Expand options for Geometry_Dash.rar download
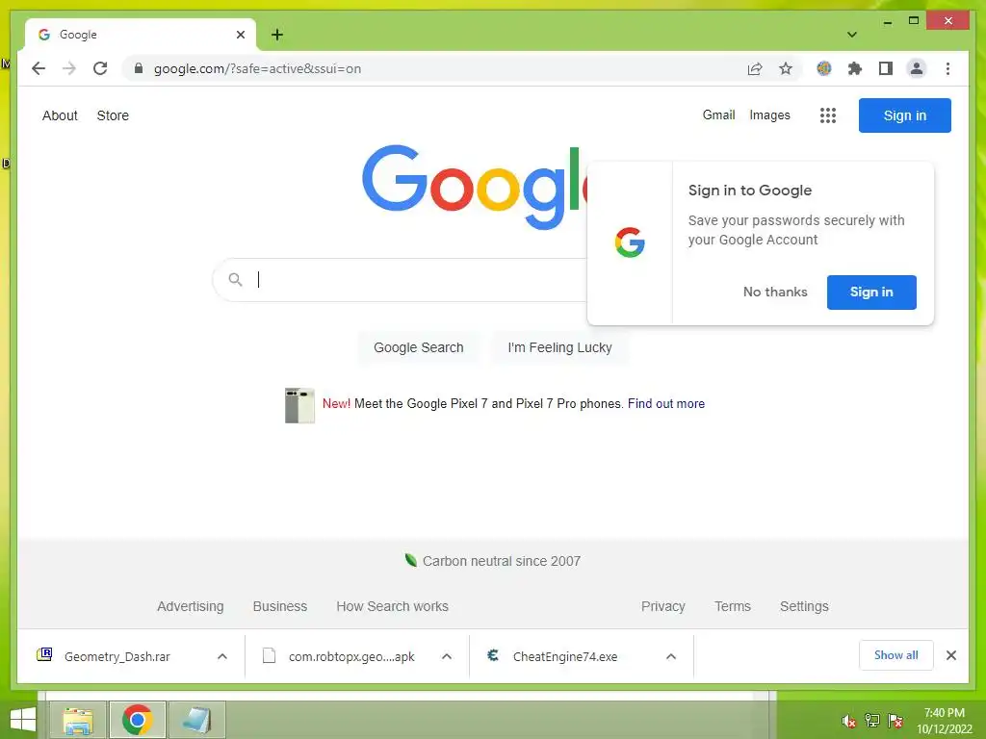This screenshot has width=986, height=739. pos(222,656)
